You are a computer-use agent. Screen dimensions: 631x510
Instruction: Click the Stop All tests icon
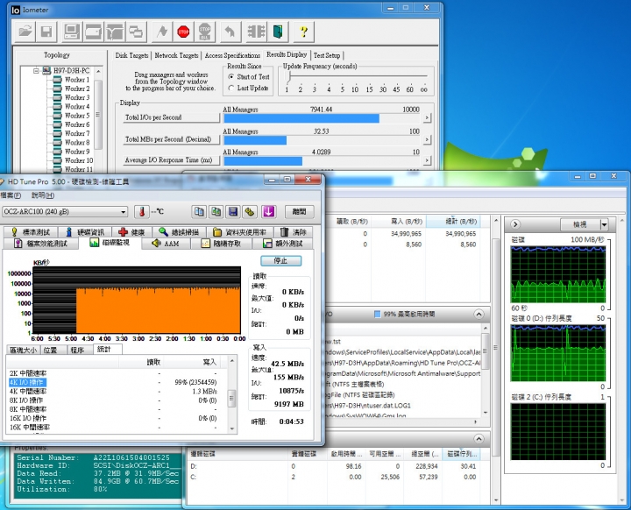[x=205, y=32]
